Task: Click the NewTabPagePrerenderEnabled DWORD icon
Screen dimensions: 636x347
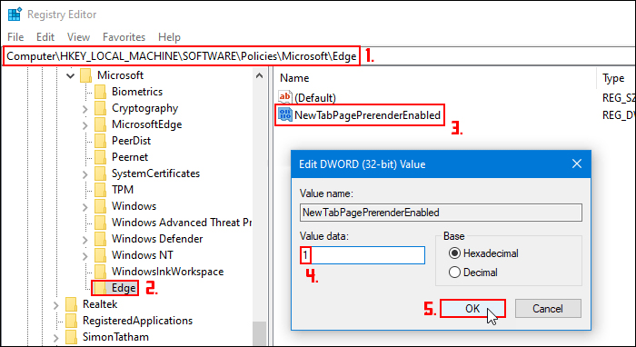Action: [x=284, y=115]
